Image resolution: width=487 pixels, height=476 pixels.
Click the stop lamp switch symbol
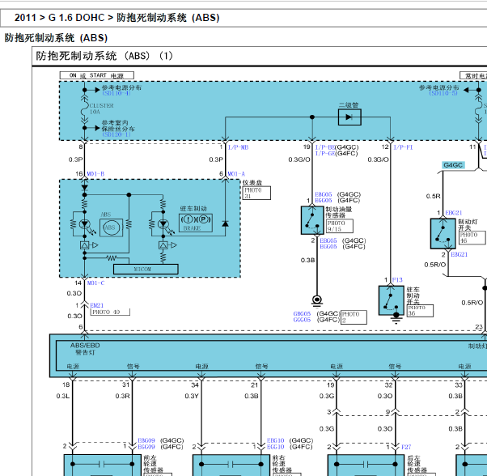(x=443, y=234)
